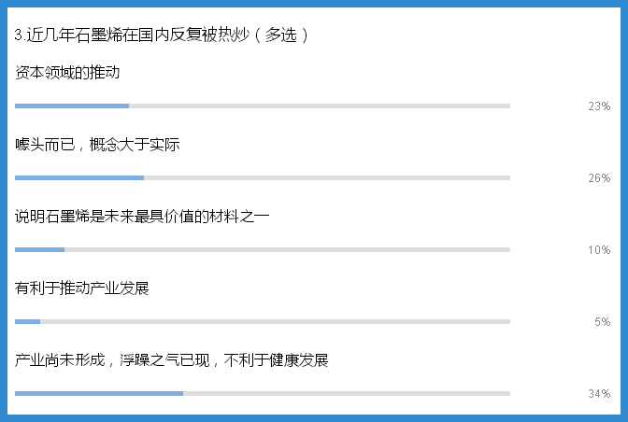Click the 23% result value
This screenshot has height=422, width=628.
click(x=599, y=106)
